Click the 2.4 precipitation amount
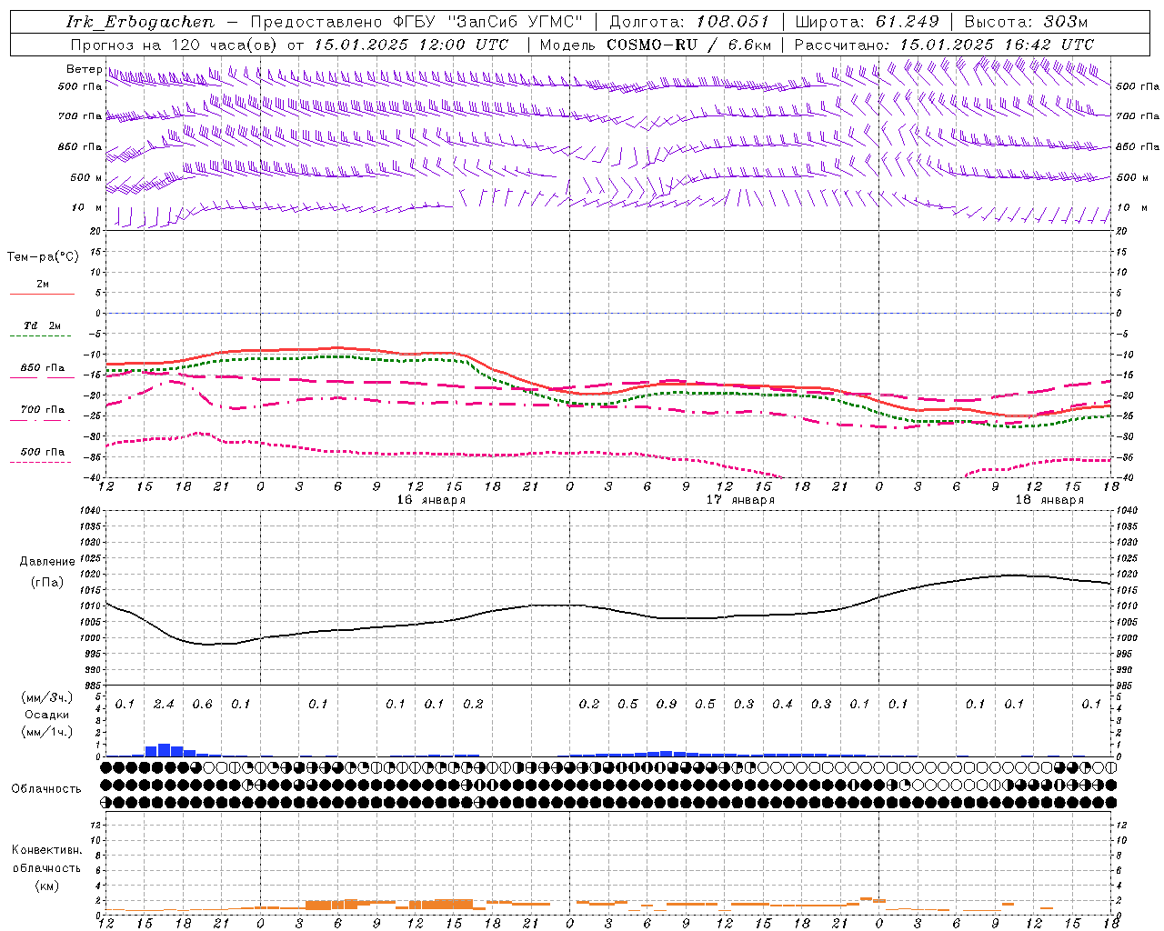The height and width of the screenshot is (931, 1164). [164, 705]
